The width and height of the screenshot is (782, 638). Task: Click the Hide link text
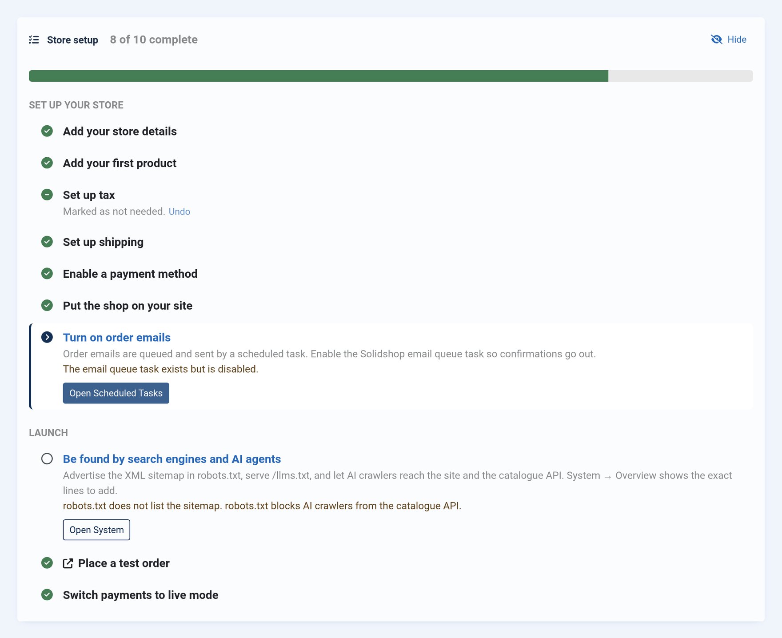pos(737,40)
